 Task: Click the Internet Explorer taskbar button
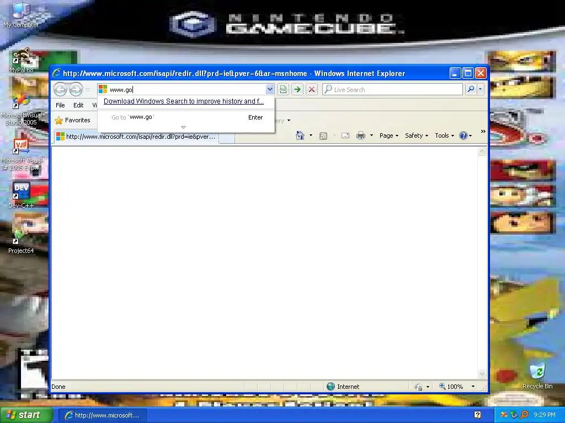point(102,415)
